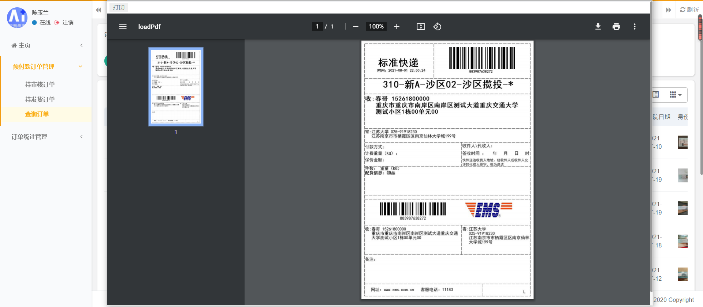
Task: Click the 标准快递 heading on the label
Action: (398, 62)
